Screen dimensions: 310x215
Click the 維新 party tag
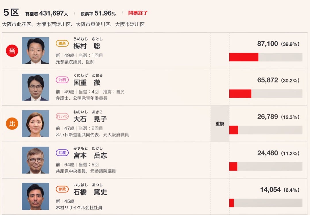62,44
